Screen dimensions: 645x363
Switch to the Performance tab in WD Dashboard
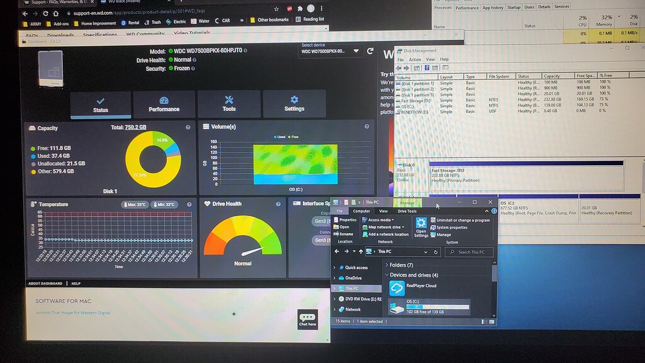coord(164,104)
